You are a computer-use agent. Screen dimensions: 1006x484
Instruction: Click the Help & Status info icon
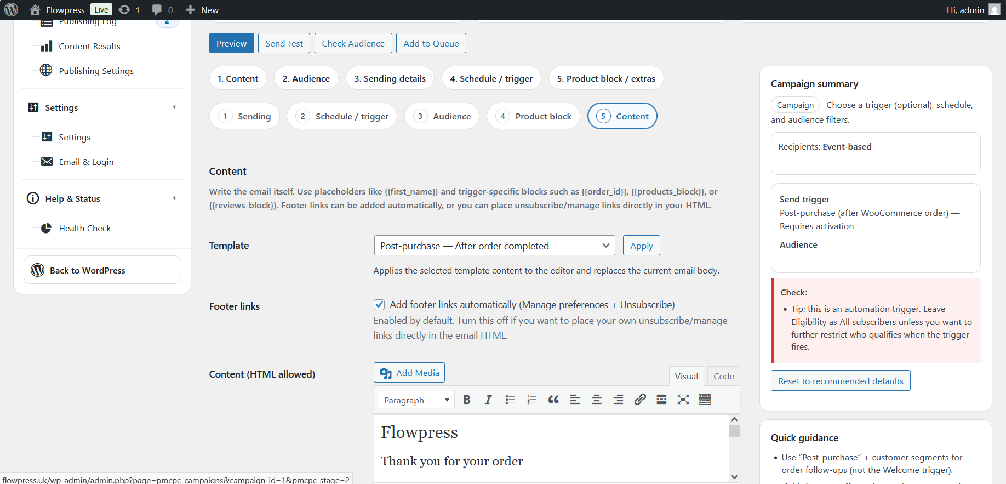click(33, 198)
